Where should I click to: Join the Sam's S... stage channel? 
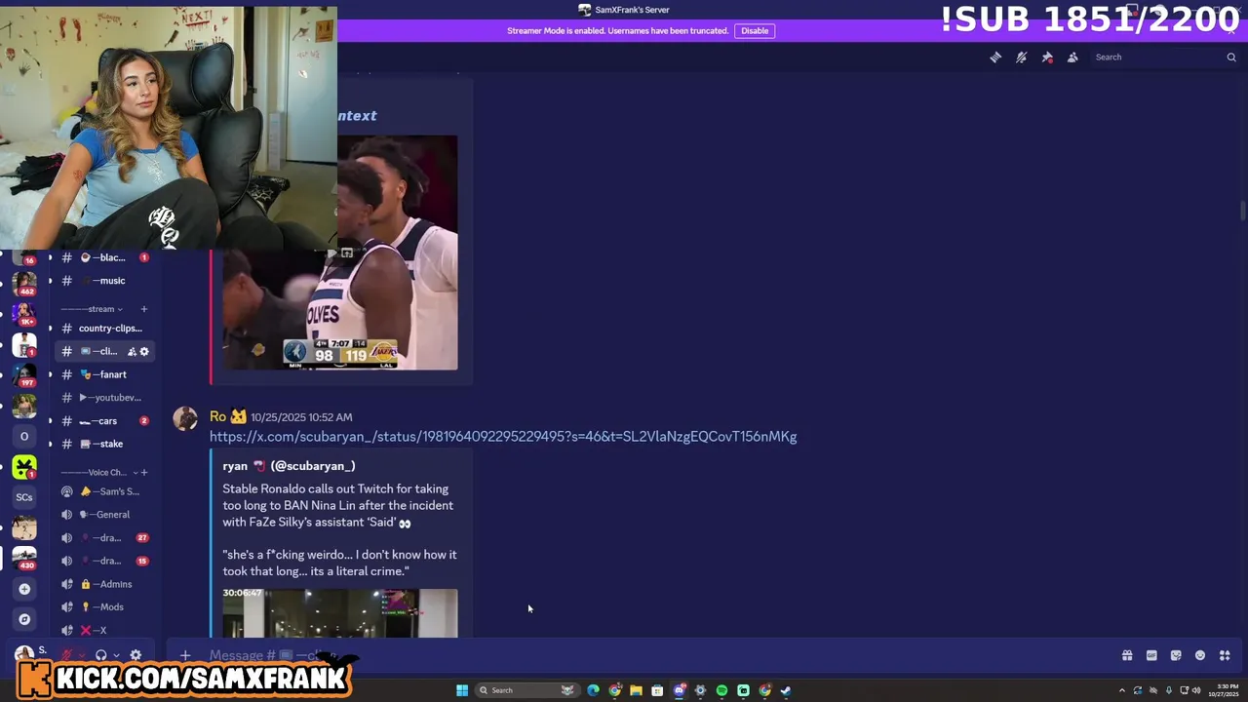[x=103, y=491]
